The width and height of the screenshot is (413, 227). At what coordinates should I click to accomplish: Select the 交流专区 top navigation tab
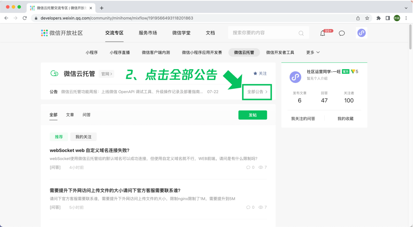[x=114, y=33]
